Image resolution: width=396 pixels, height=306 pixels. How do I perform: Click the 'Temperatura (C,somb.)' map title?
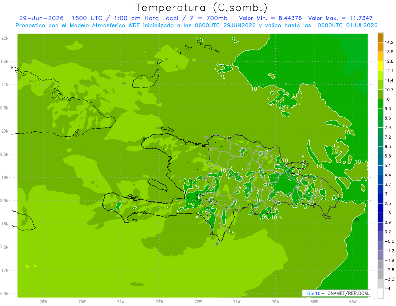[x=202, y=8]
